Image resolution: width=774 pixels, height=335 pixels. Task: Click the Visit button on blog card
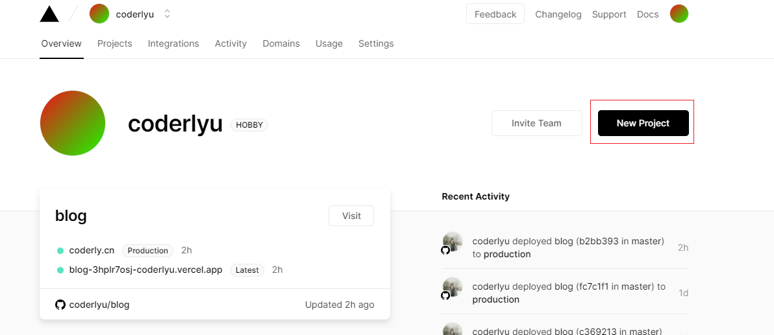click(351, 216)
